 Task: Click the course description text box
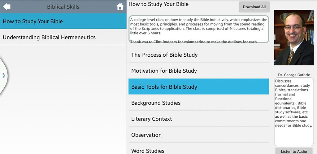coord(199,29)
